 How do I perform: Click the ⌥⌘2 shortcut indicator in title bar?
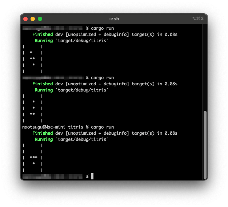[197, 19]
